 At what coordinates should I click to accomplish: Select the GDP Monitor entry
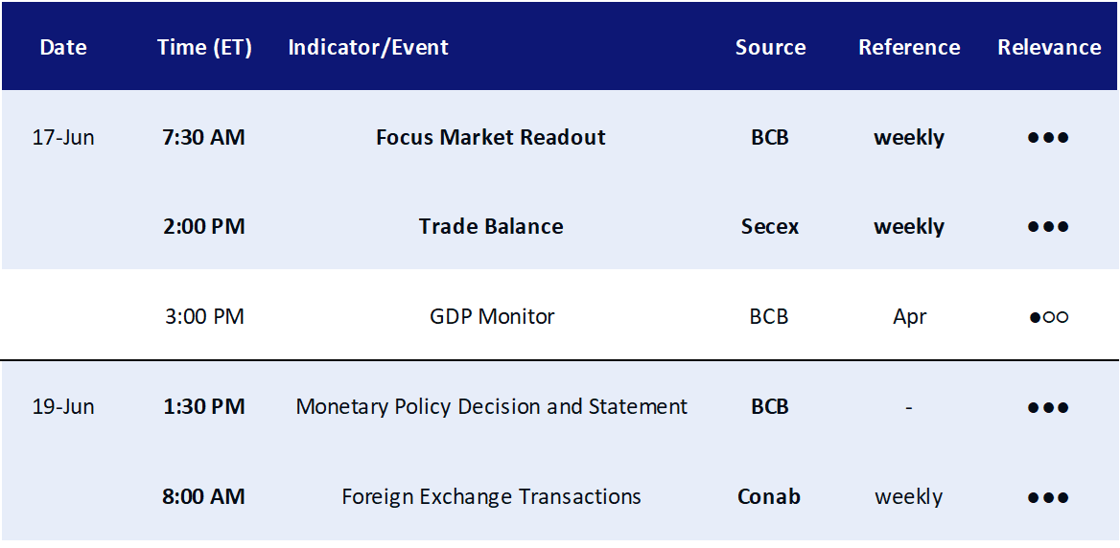click(491, 316)
